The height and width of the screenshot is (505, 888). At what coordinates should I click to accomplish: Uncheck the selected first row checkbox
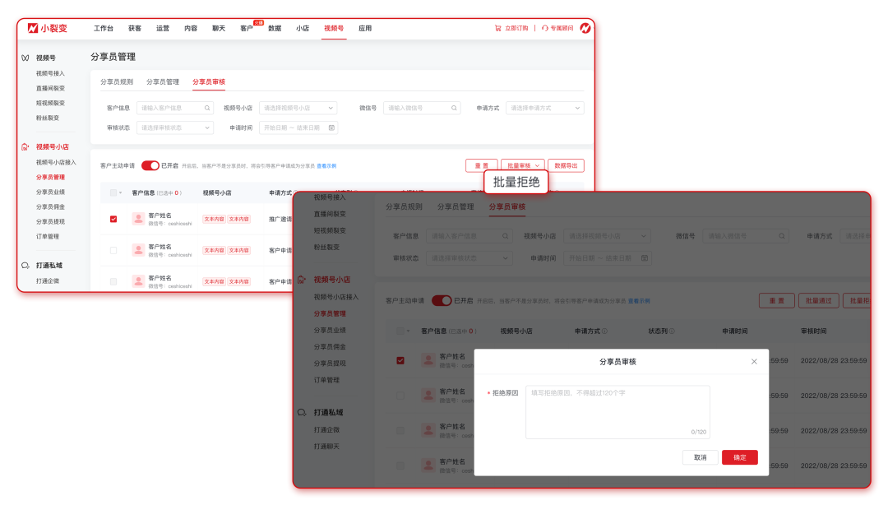(x=113, y=219)
